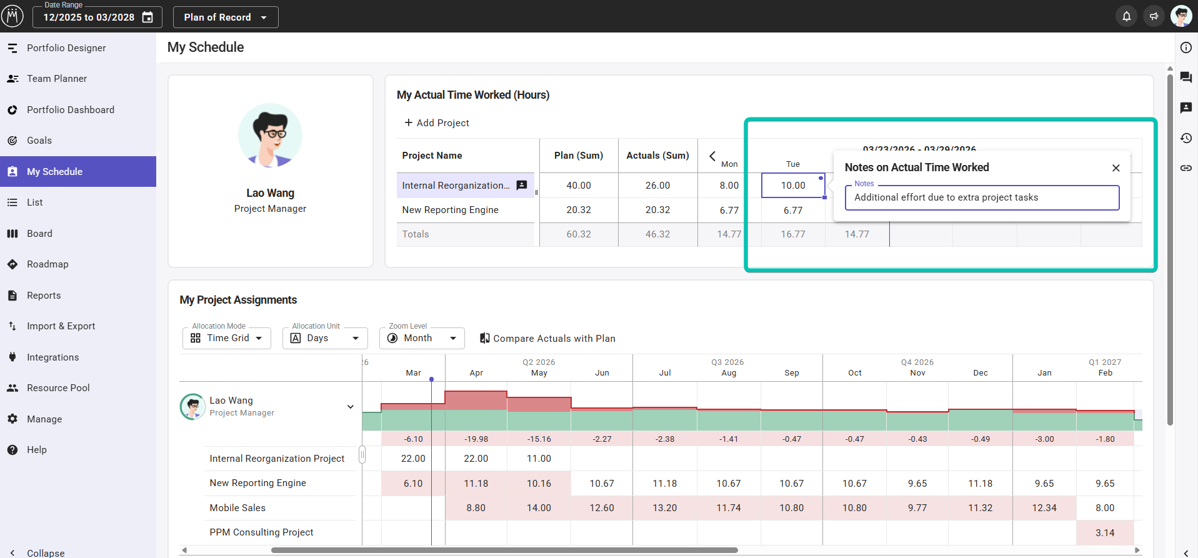The height and width of the screenshot is (558, 1198).
Task: Open the notifications bell icon
Action: (1126, 16)
